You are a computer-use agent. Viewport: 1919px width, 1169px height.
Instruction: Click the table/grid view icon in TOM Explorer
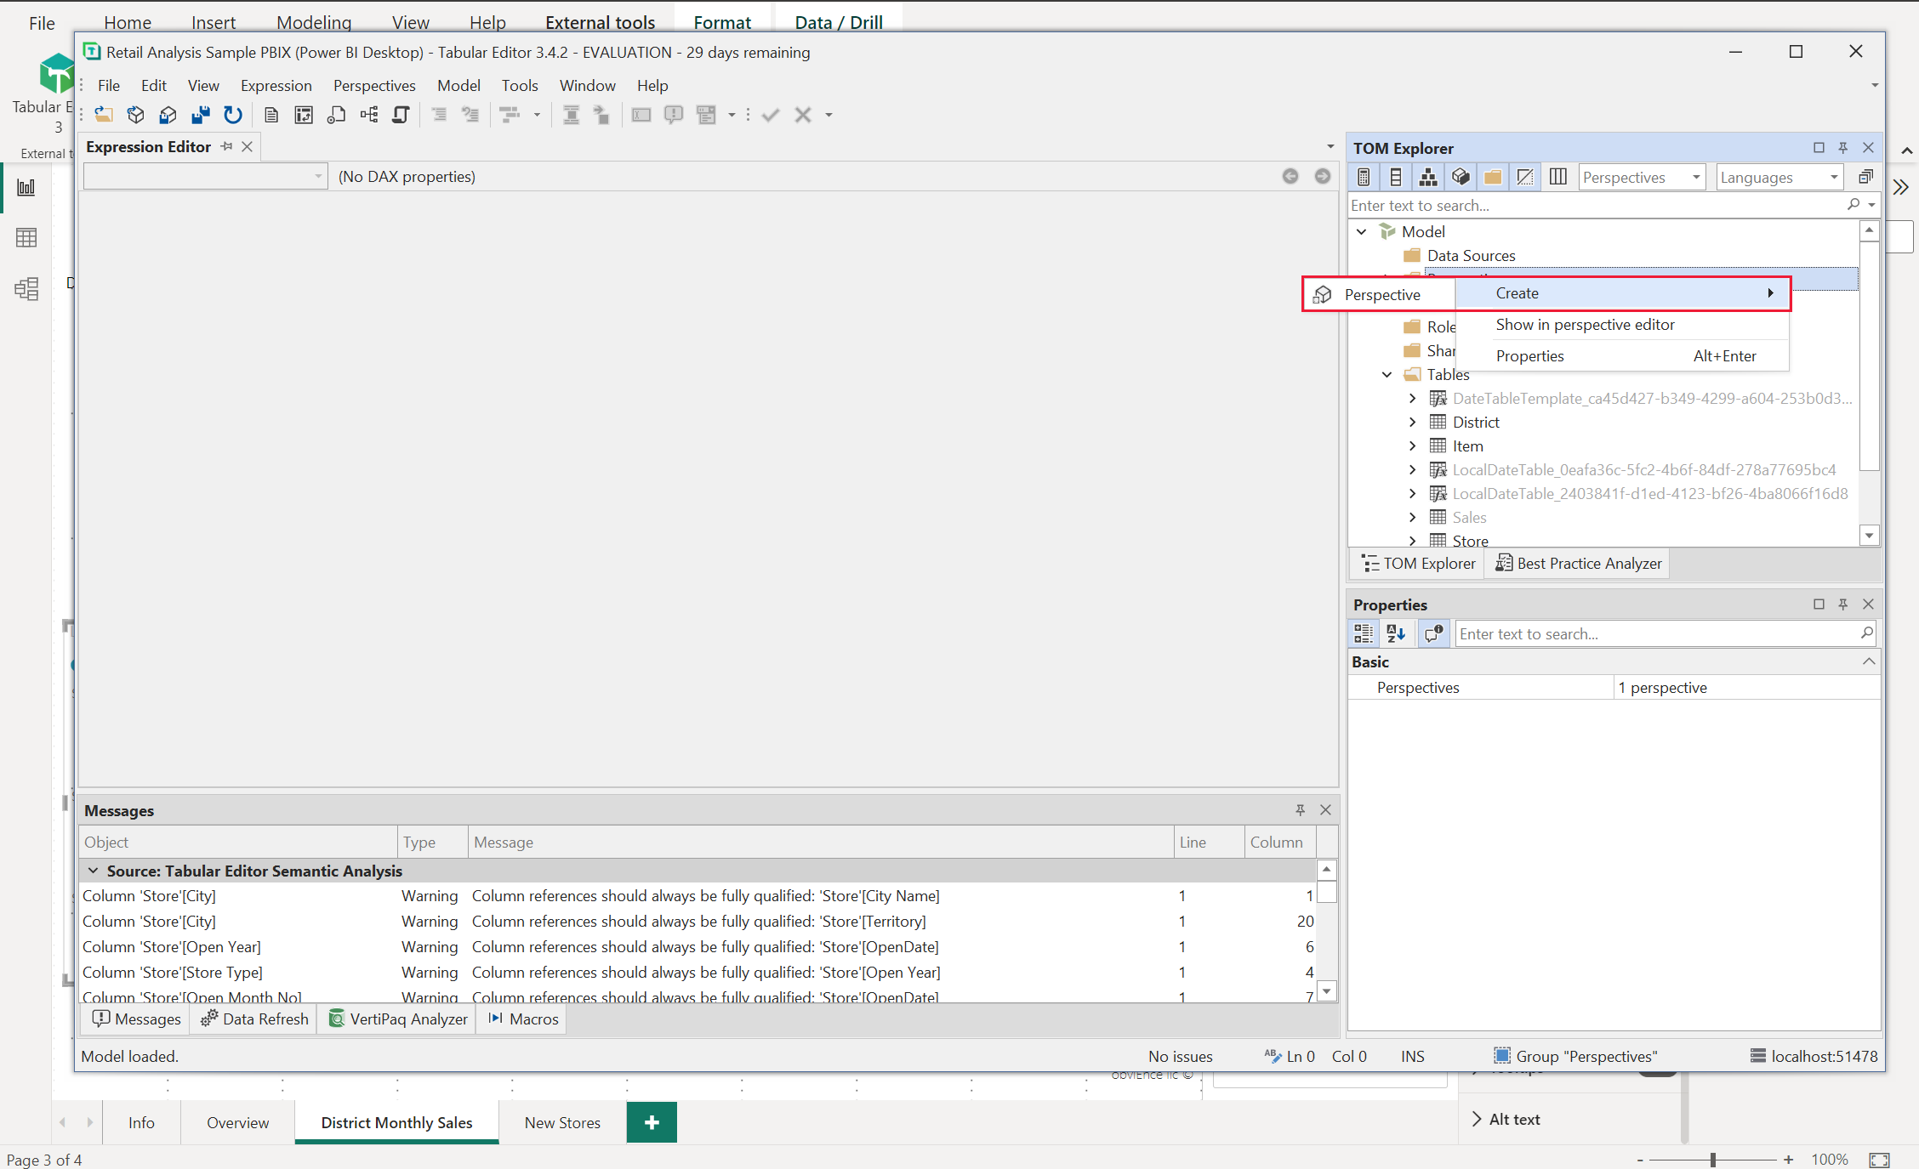point(1556,177)
